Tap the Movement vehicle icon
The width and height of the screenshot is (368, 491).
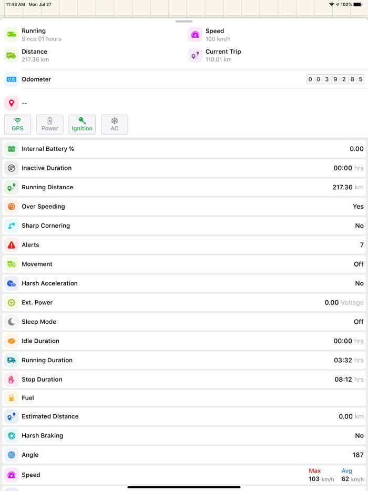(12, 264)
